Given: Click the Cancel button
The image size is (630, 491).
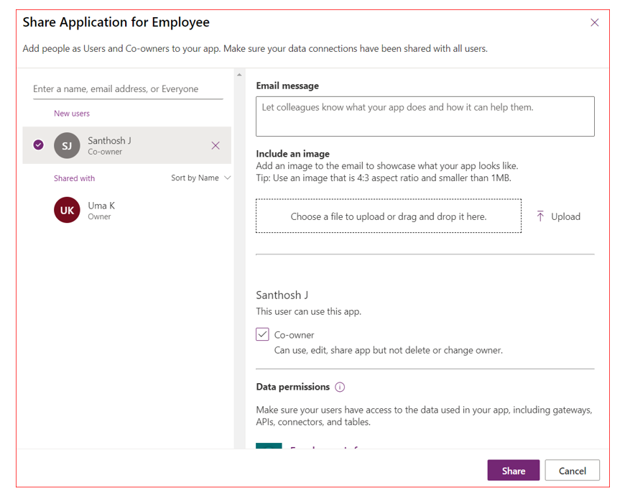Looking at the screenshot, I should click(572, 470).
